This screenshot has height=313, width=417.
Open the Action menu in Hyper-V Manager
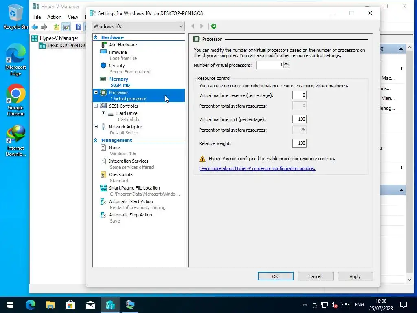coord(54,17)
